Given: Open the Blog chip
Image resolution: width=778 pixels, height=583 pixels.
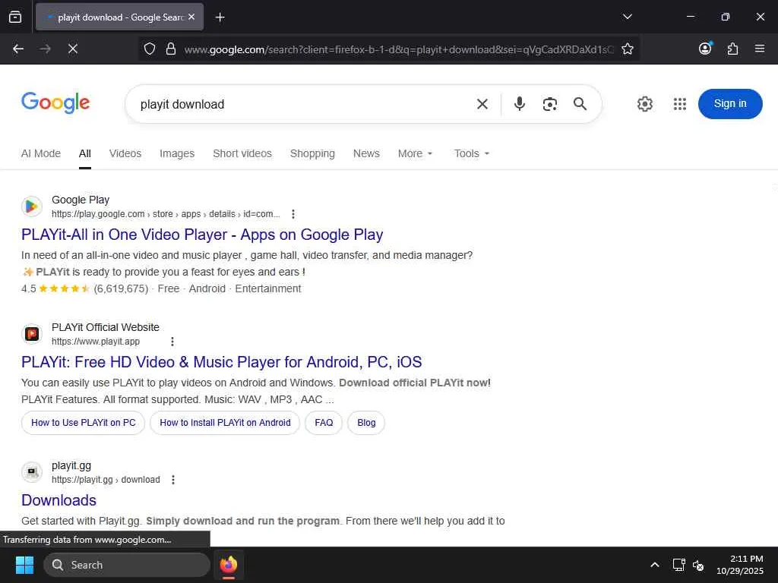Looking at the screenshot, I should (366, 423).
